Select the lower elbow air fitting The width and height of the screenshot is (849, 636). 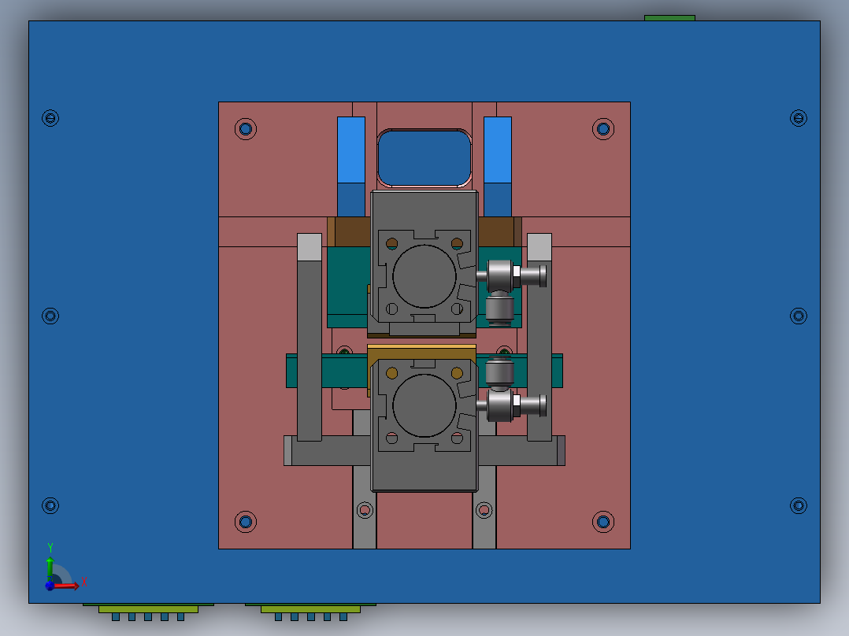510,389
